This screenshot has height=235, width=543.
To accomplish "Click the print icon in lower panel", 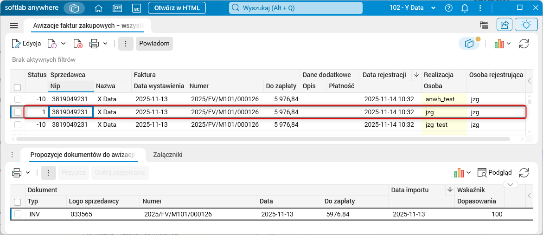I will (x=17, y=173).
